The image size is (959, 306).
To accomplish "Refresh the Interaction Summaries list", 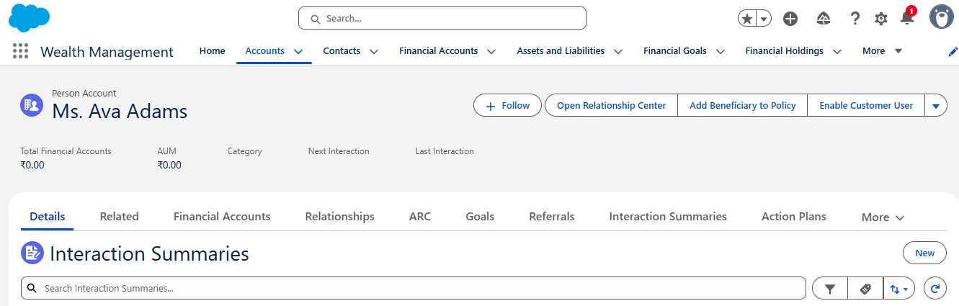I will point(935,289).
